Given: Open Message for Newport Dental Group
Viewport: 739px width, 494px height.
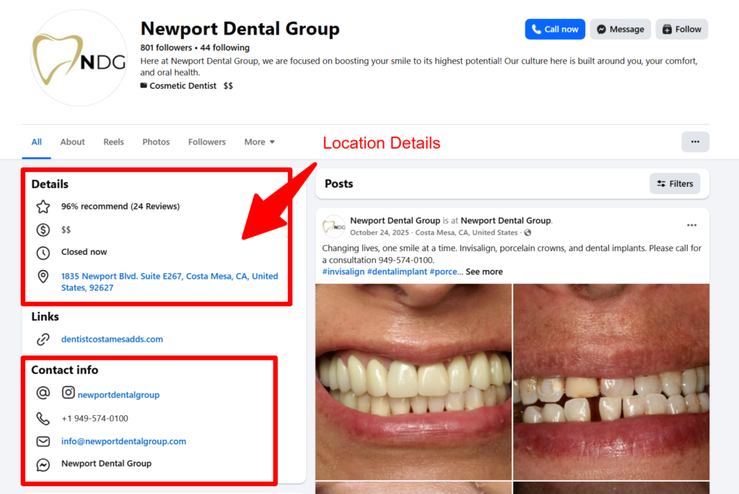Looking at the screenshot, I should pos(620,30).
